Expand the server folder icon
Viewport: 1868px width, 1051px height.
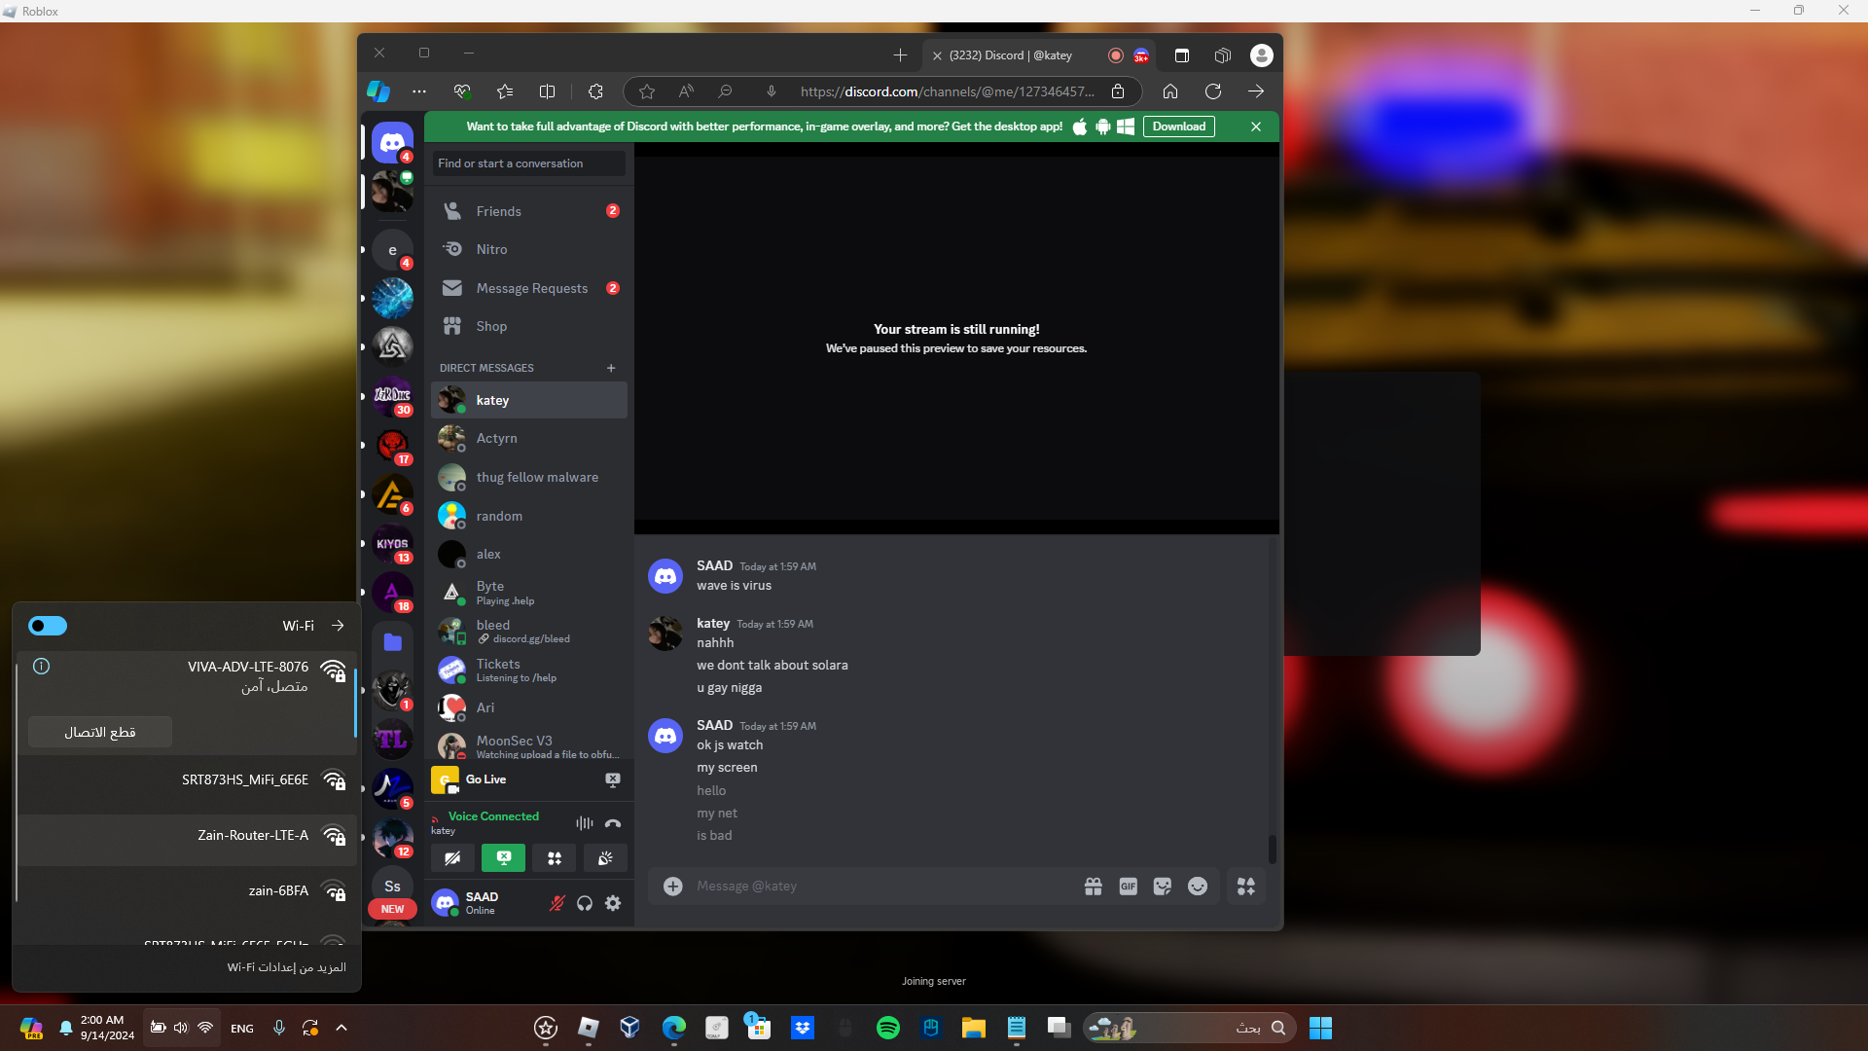(x=392, y=642)
